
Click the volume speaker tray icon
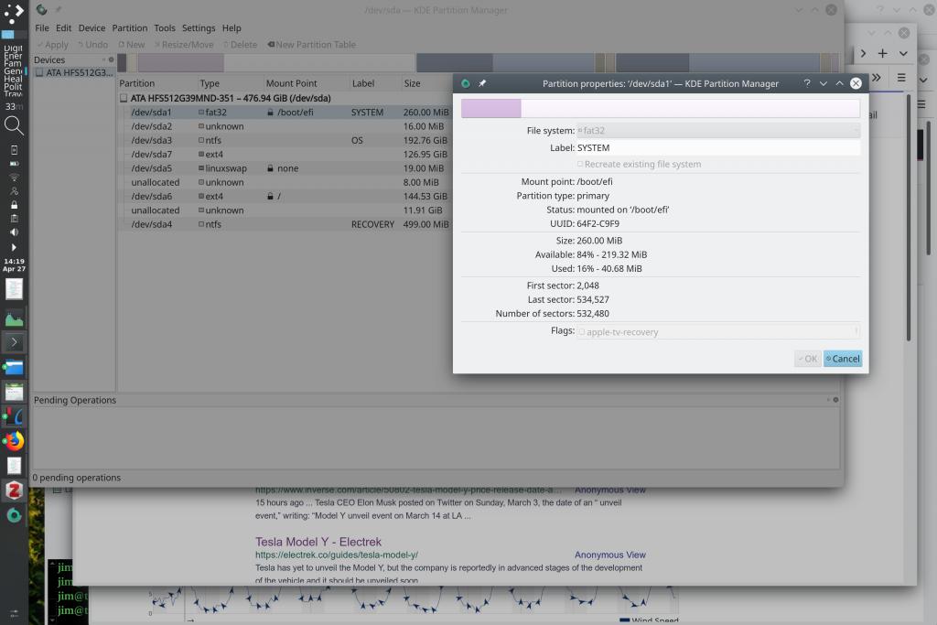pyautogui.click(x=14, y=232)
